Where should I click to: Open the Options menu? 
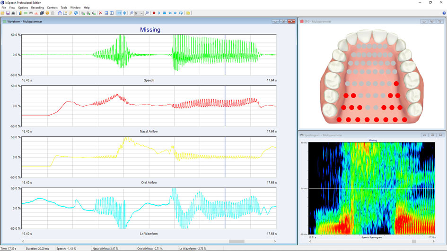pos(23,8)
